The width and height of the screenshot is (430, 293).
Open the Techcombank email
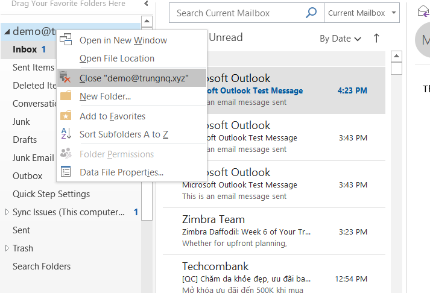pos(274,274)
